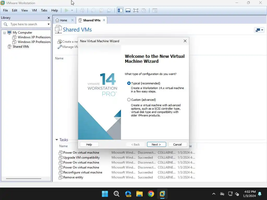The height and width of the screenshot is (200, 267).
Task: Open the Power On dropdown arrow
Action: pyautogui.click(x=72, y=10)
